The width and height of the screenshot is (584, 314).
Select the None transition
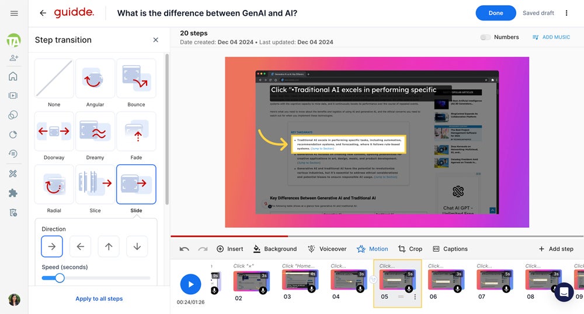(x=54, y=79)
